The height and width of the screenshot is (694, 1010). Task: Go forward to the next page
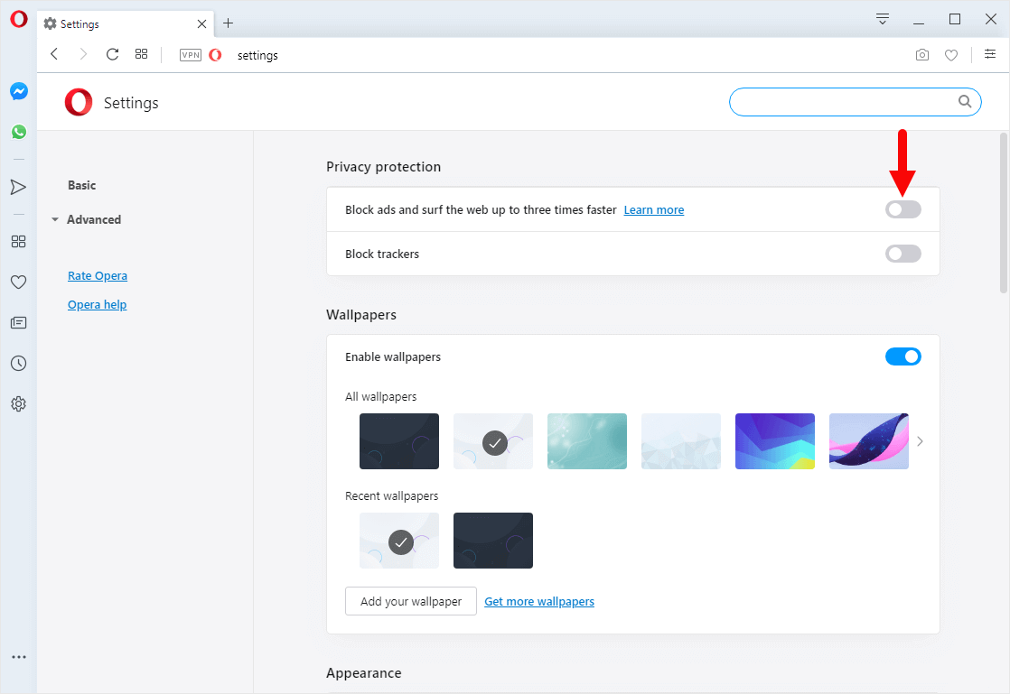coord(83,55)
